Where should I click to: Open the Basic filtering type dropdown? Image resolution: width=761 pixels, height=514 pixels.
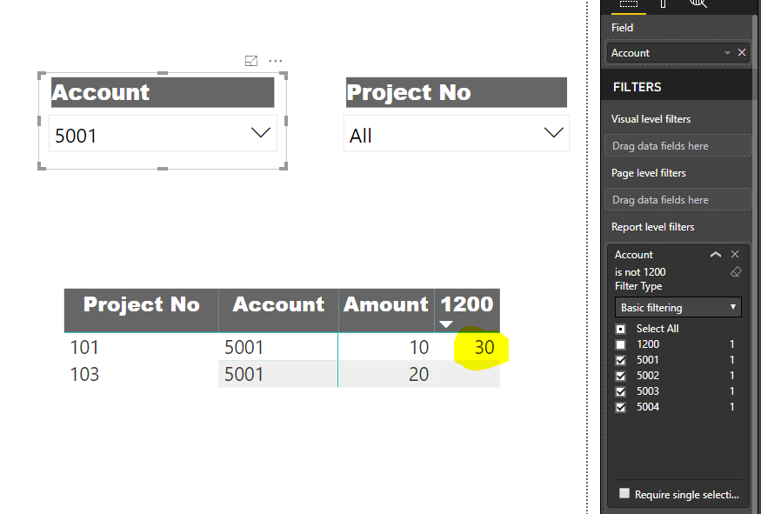coord(678,307)
